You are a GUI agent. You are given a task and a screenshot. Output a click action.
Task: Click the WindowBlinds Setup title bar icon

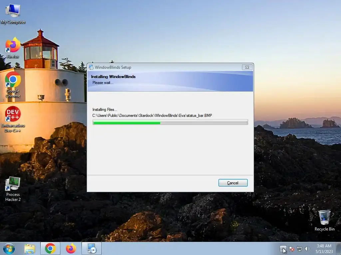click(91, 67)
